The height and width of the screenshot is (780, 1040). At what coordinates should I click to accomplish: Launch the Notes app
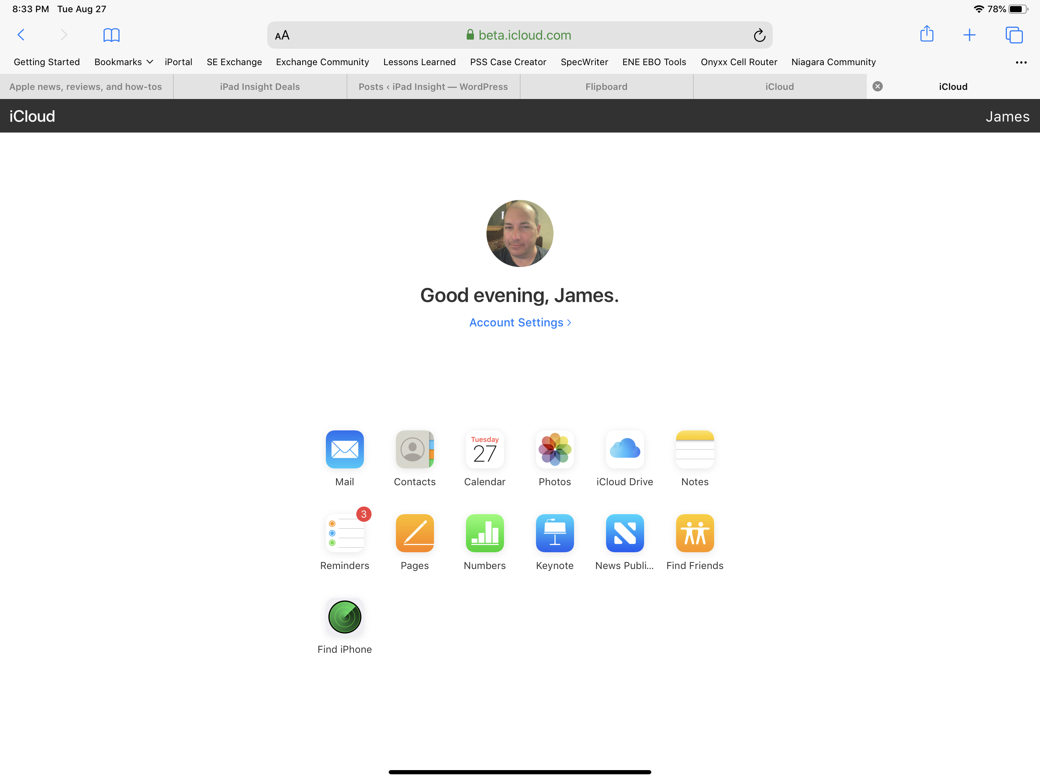[x=695, y=450]
